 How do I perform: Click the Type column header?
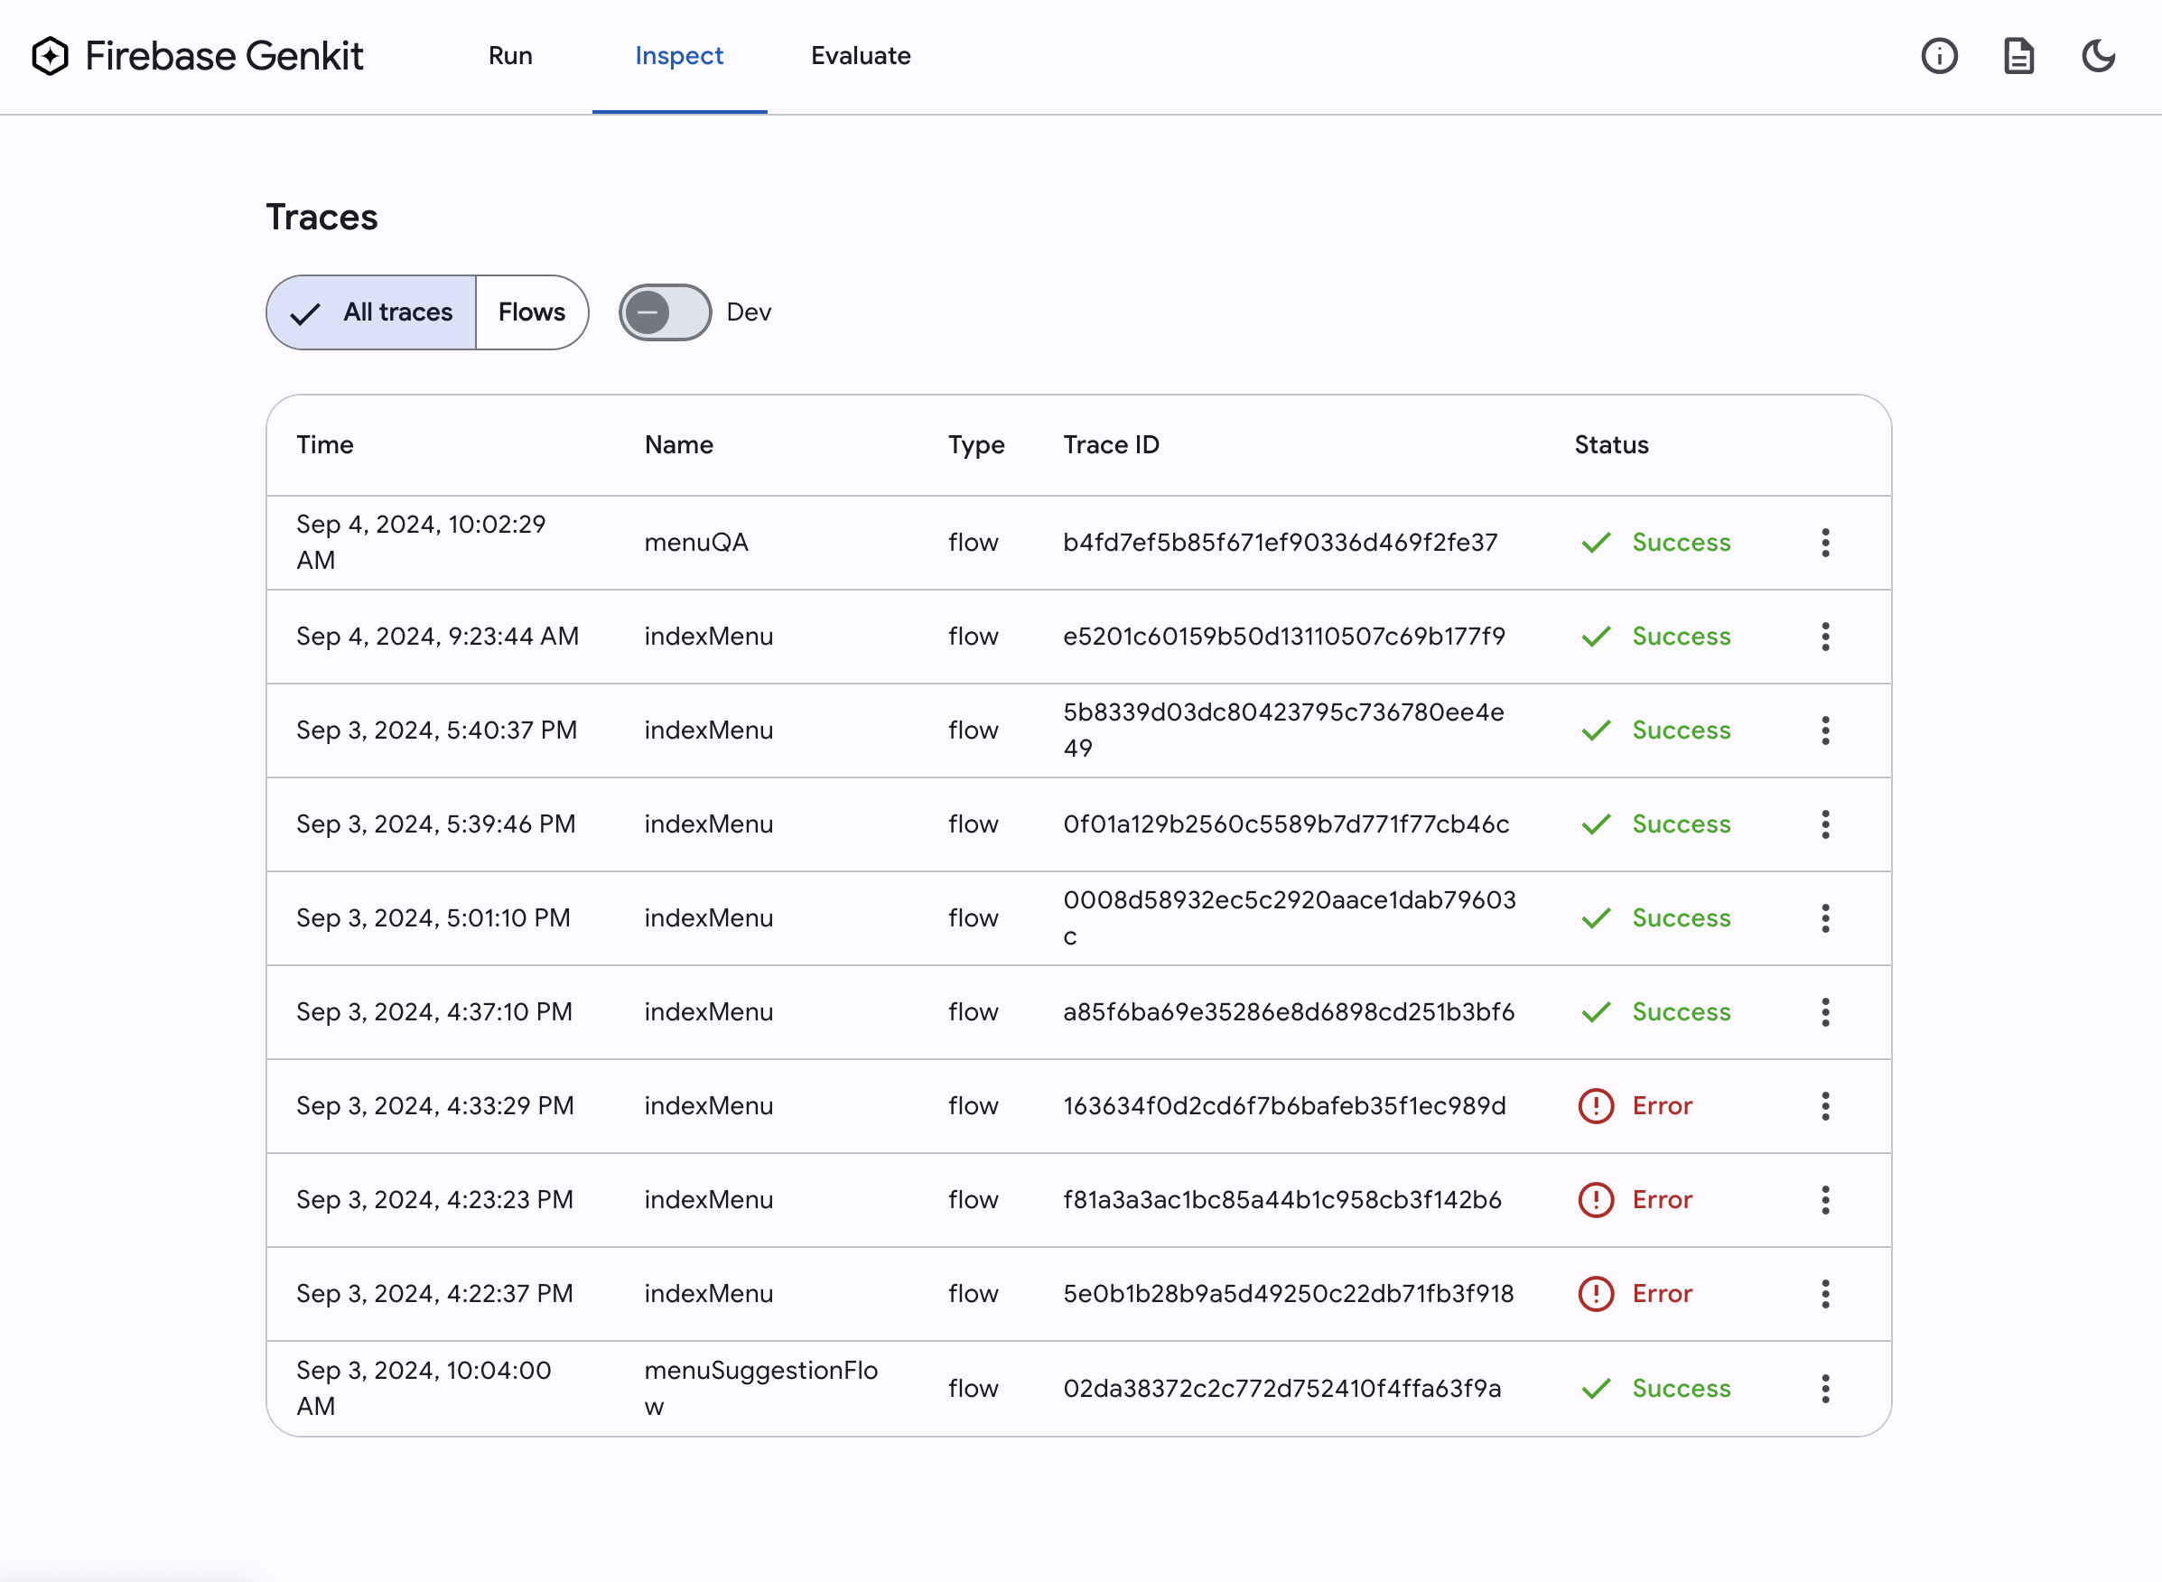point(975,444)
